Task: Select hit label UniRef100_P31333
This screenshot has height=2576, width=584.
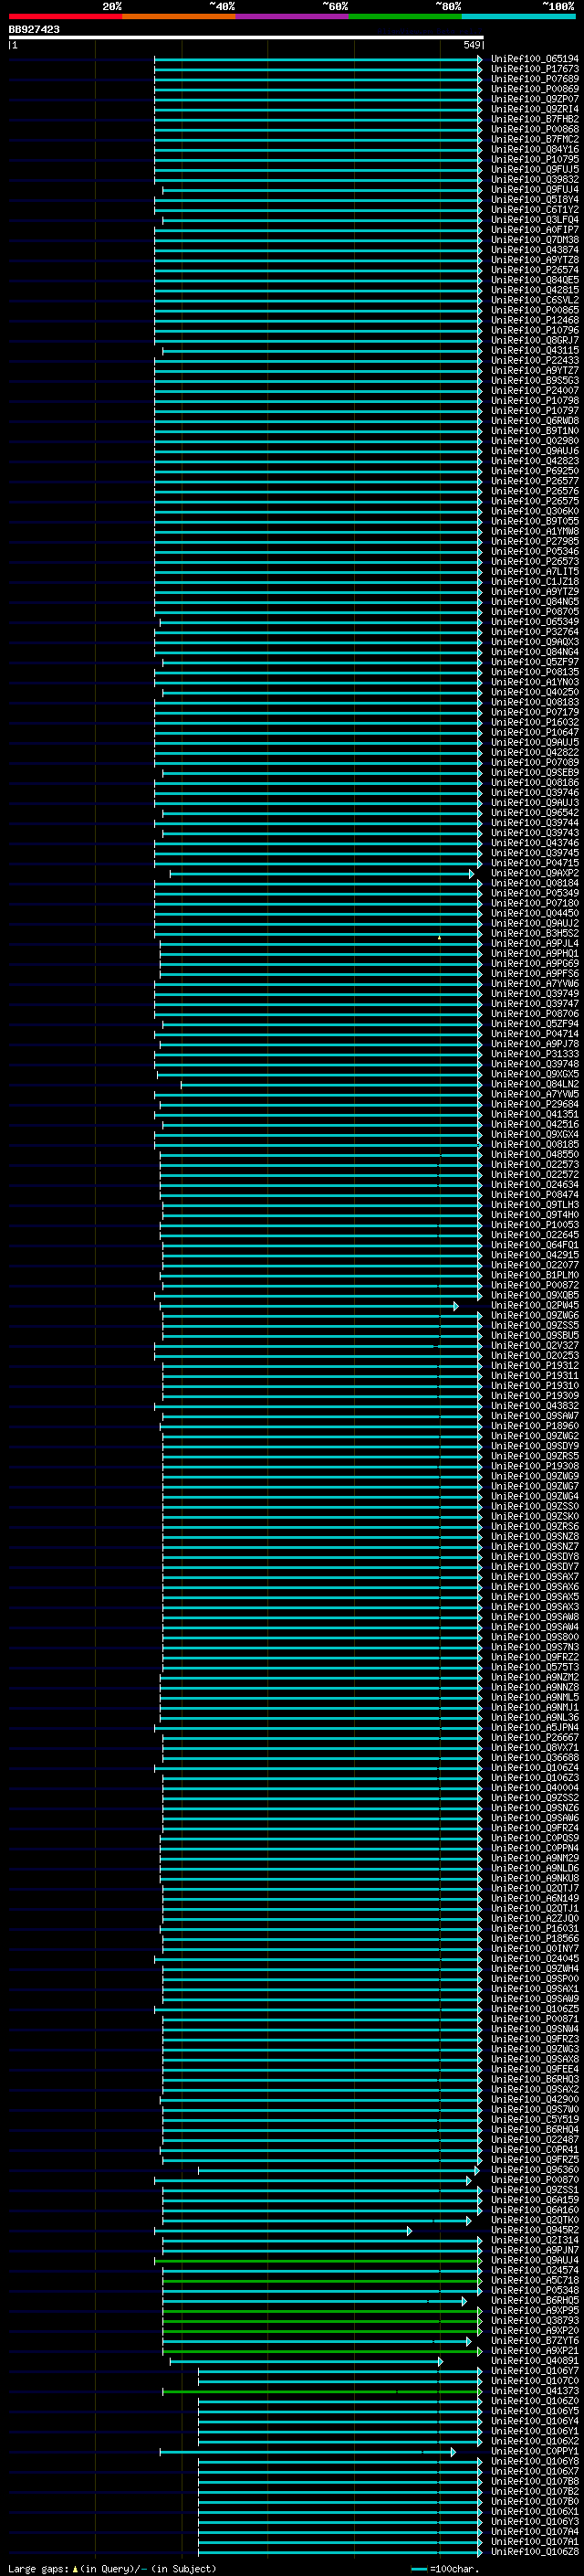Action: [534, 1053]
